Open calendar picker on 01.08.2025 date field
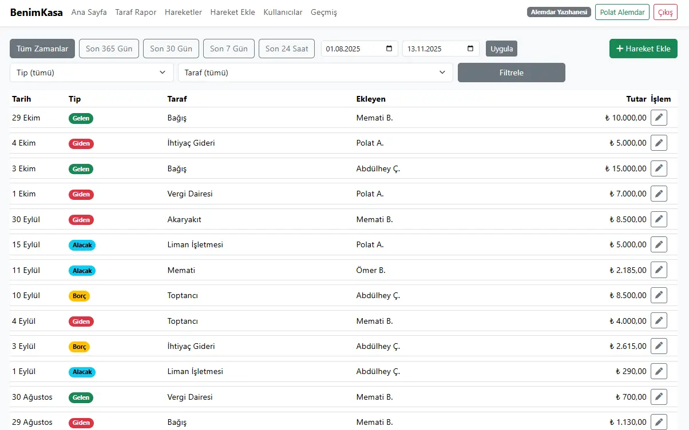The height and width of the screenshot is (430, 689). [x=389, y=49]
